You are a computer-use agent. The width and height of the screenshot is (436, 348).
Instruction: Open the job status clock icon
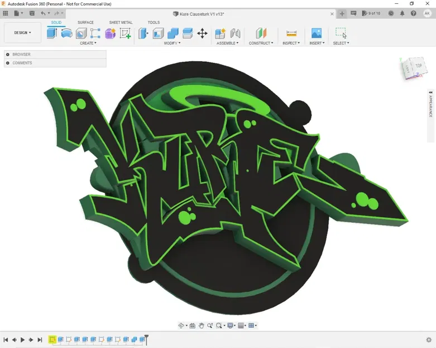[x=391, y=13]
